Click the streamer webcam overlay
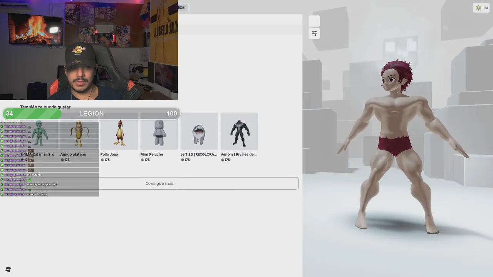The image size is (493, 277). click(x=89, y=50)
